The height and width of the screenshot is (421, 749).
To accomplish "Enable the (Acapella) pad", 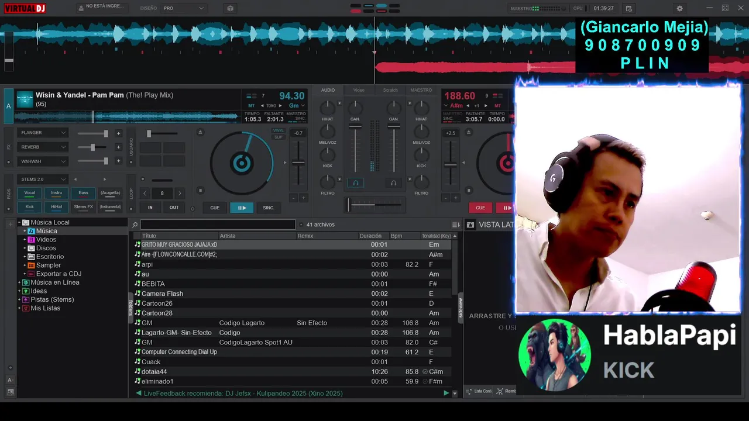I will [x=110, y=193].
